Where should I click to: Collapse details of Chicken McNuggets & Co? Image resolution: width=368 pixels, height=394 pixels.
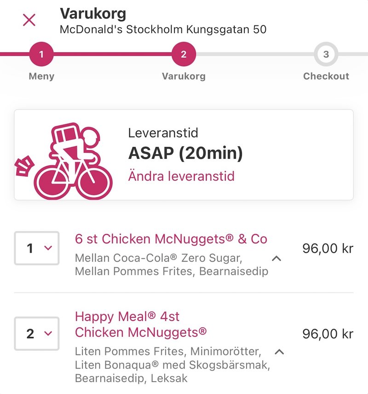[276, 258]
